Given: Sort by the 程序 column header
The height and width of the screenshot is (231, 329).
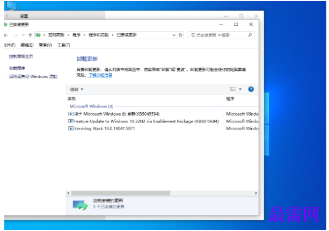Looking at the screenshot, I should (230, 99).
